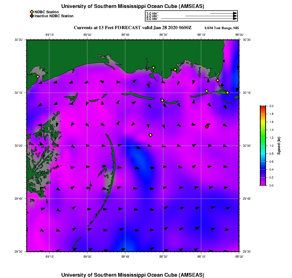The image size is (292, 278).
Task: Click the "USM Test Range, MS" label
Action: [x=222, y=28]
